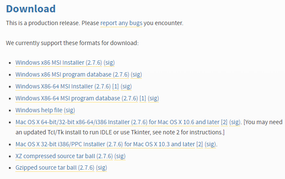Open sig link for Windows help file

click(69, 110)
